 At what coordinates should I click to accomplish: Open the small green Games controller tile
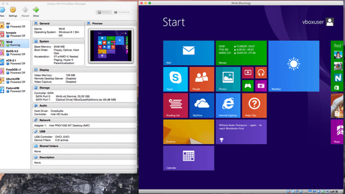pos(248,86)
